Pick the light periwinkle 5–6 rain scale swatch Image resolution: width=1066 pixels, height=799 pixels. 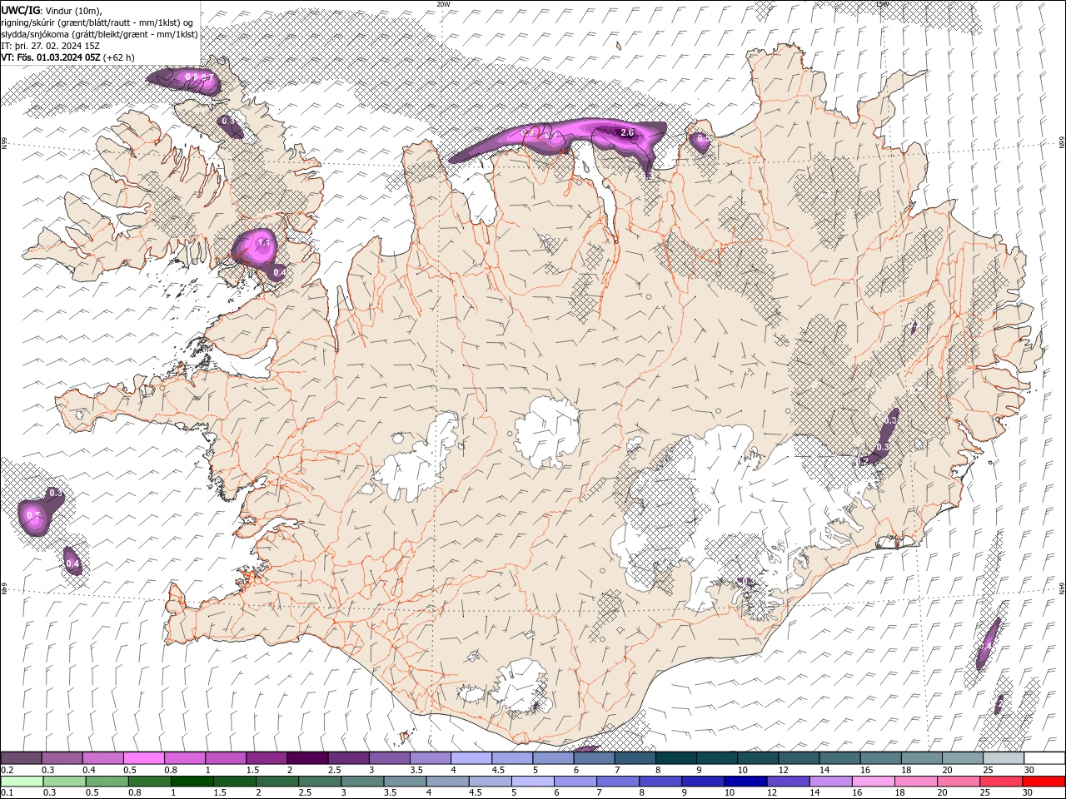(x=533, y=782)
